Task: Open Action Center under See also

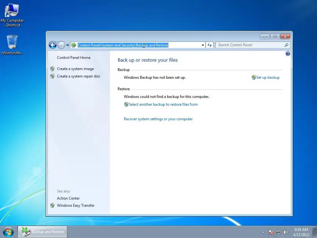Action: coord(68,198)
